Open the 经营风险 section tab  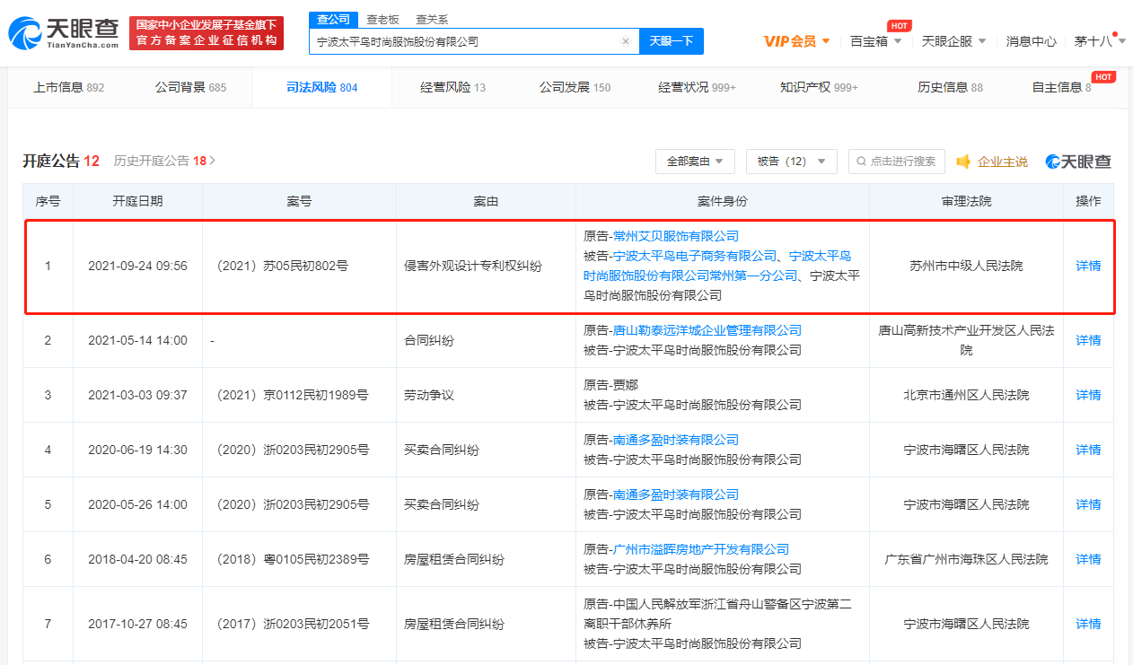coord(444,87)
